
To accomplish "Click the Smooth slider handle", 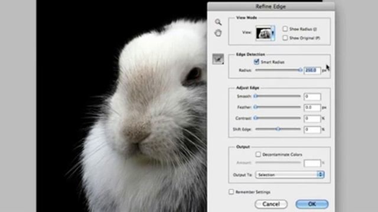I will pyautogui.click(x=256, y=96).
